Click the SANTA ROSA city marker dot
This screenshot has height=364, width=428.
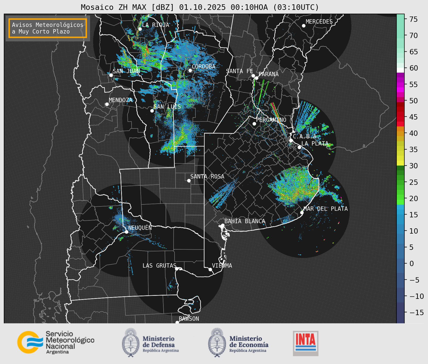tap(189, 180)
